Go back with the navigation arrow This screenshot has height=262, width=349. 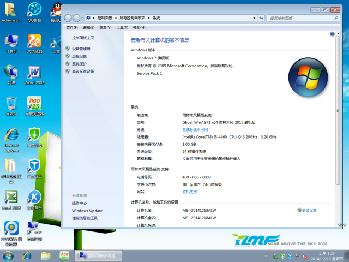68,18
